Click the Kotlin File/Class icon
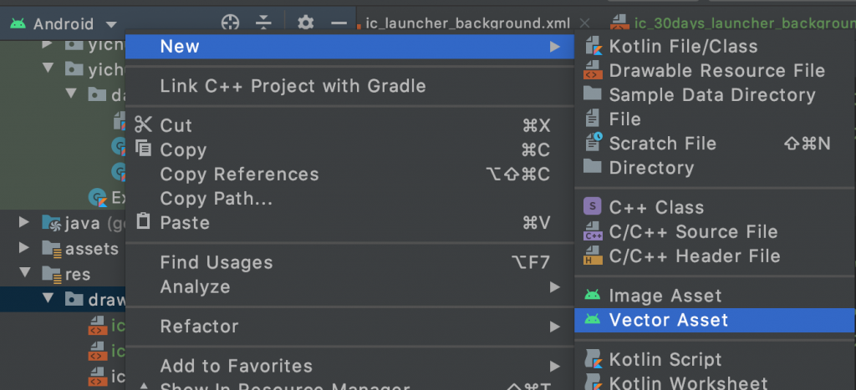 tap(593, 46)
